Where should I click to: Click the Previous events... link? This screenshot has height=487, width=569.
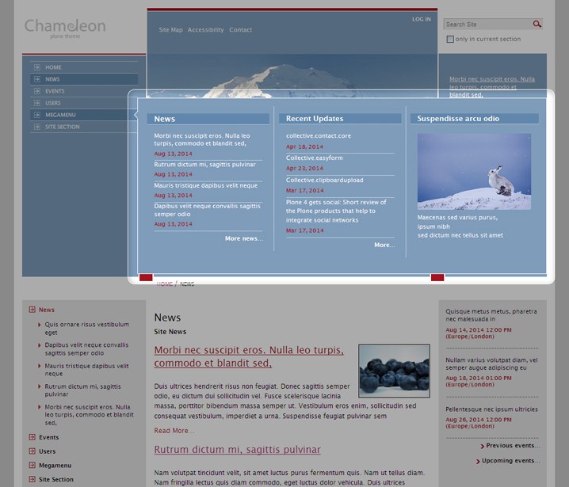click(x=513, y=446)
